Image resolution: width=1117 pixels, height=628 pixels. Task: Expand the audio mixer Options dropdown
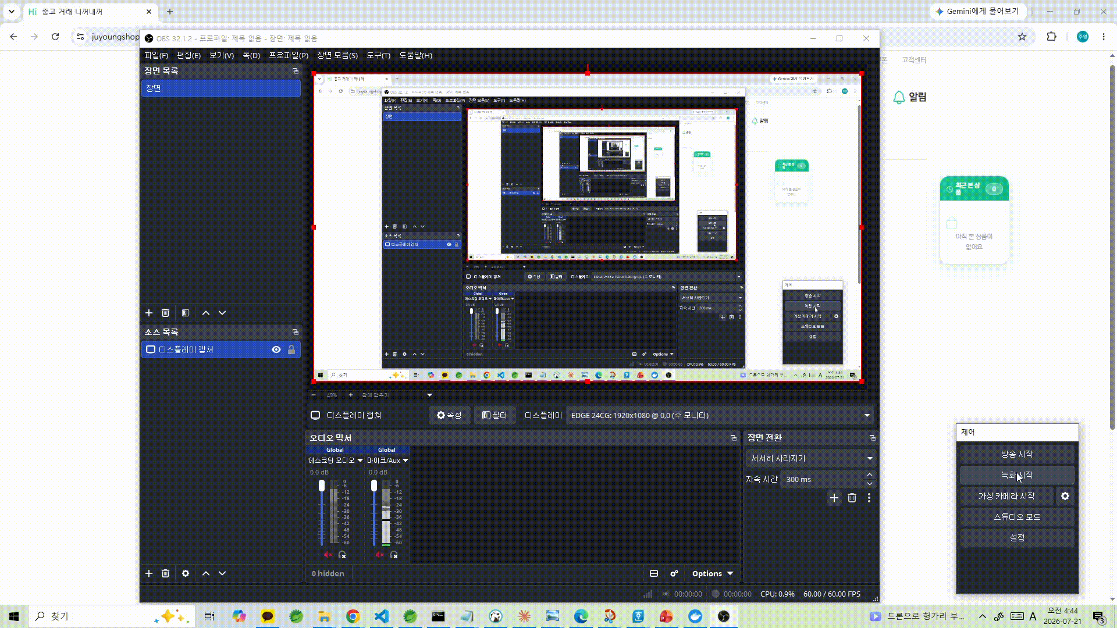[713, 573]
